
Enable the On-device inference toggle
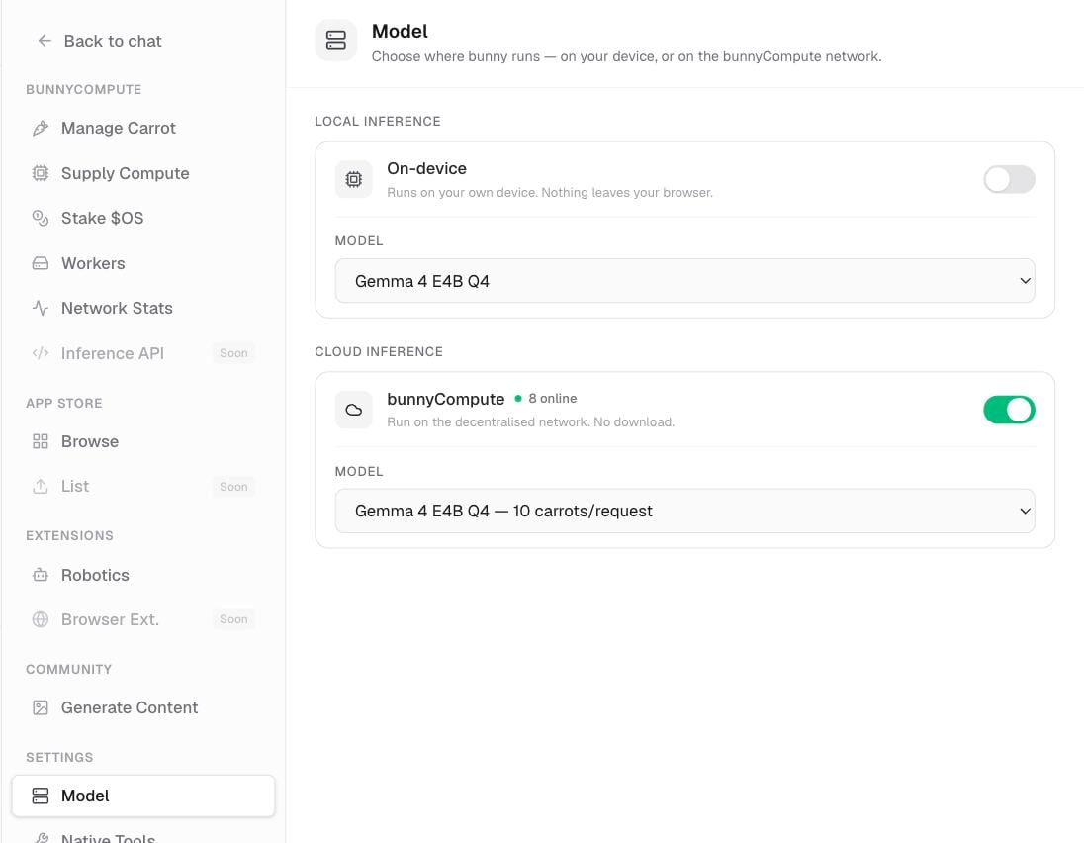coord(1009,180)
